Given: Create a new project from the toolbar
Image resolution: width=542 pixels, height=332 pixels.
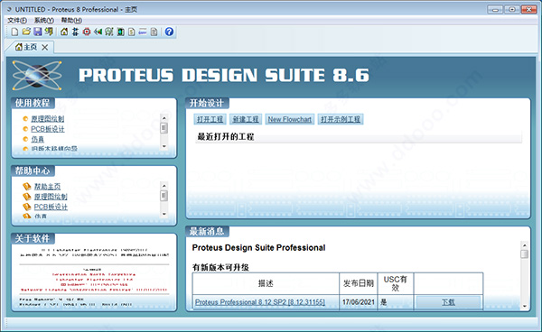Looking at the screenshot, I should pyautogui.click(x=14, y=32).
